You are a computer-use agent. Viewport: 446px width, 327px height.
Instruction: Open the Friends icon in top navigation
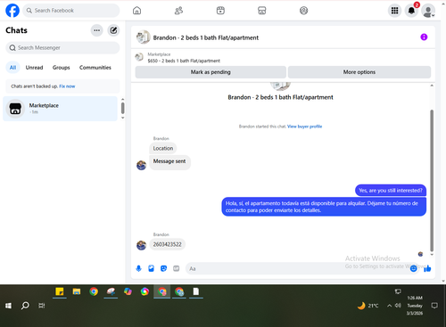click(178, 11)
